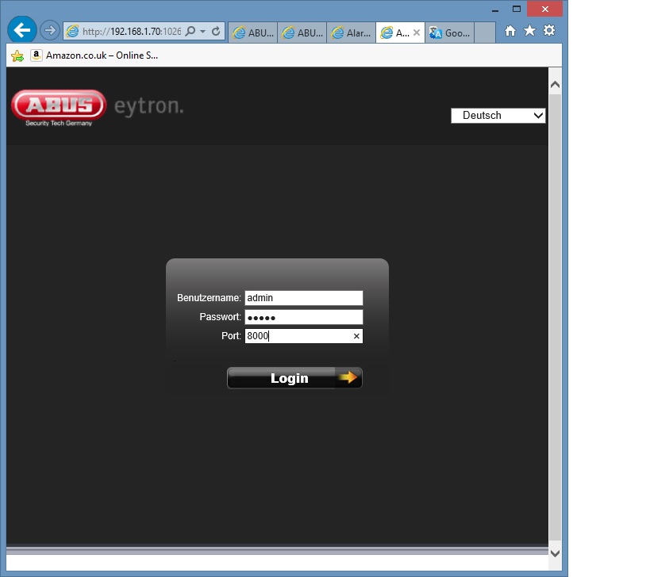The image size is (650, 577).
Task: Click the ABUS logo
Action: pyautogui.click(x=59, y=106)
